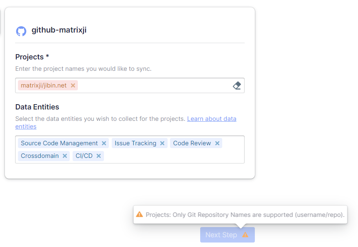The image size is (358, 247).
Task: Remove the Issue Tracking entity
Action: point(162,143)
